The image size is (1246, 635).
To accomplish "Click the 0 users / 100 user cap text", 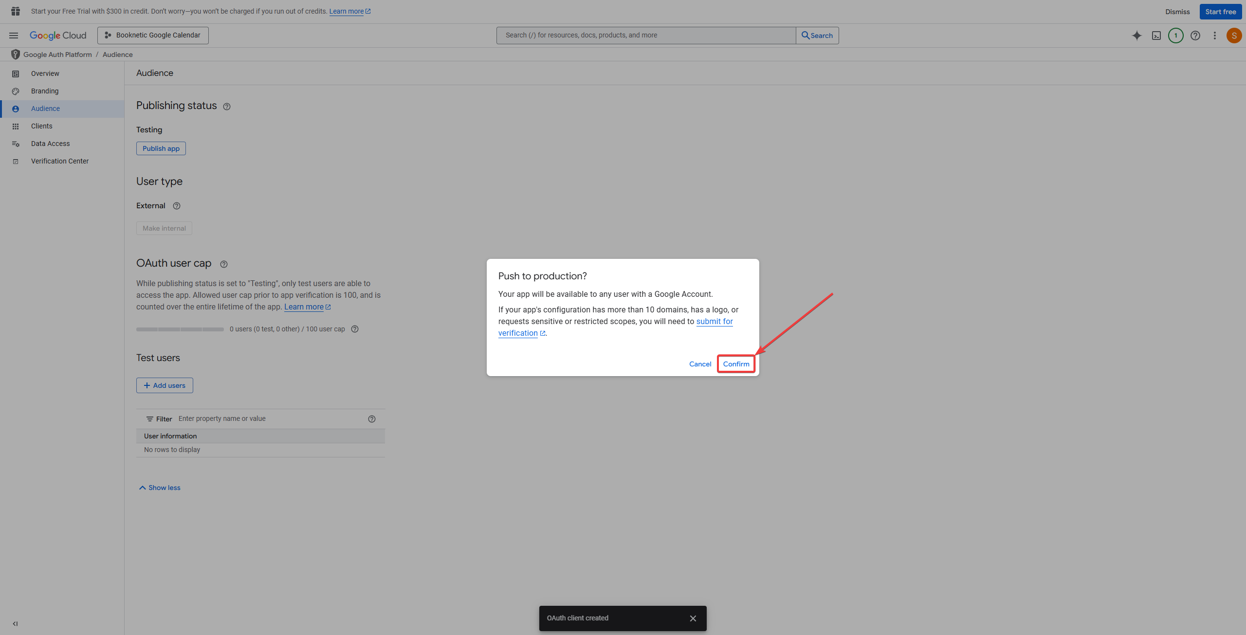I will coord(287,329).
